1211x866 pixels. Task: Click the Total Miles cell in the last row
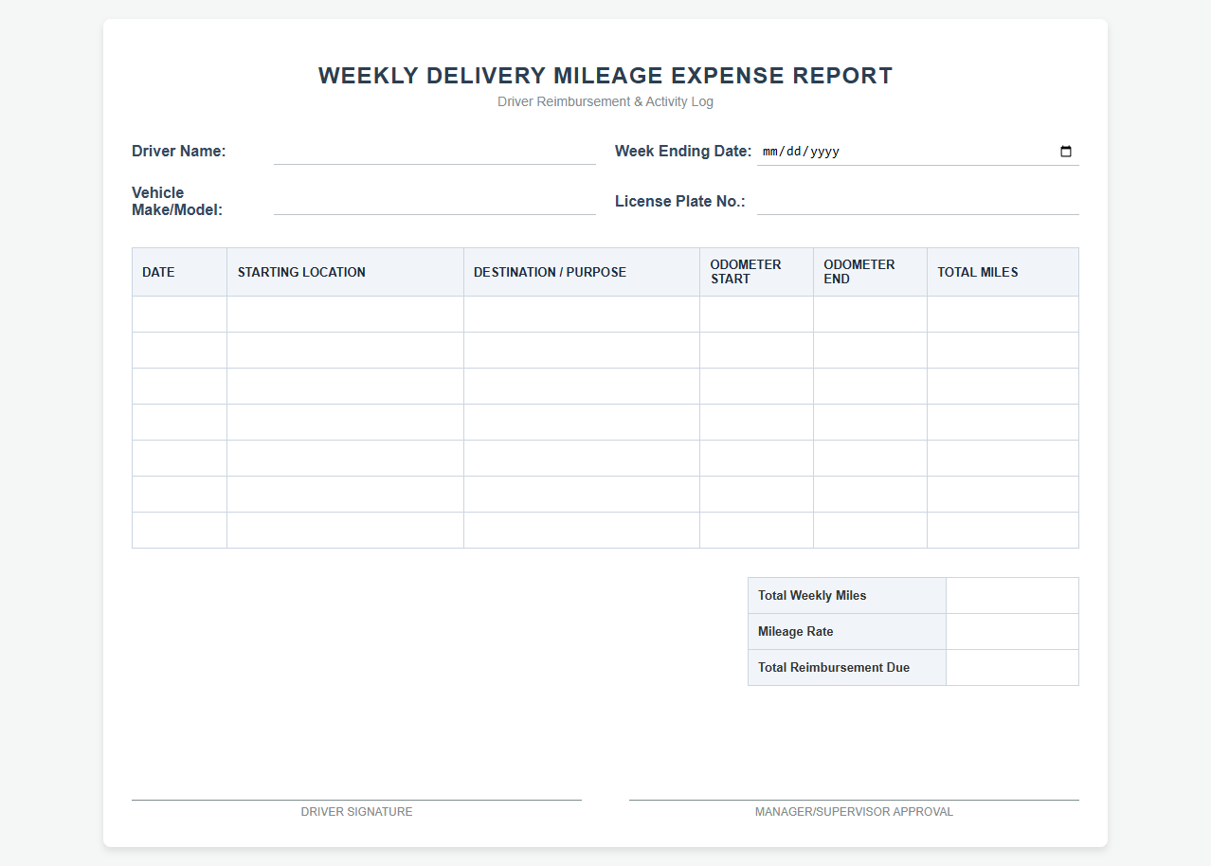point(1003,531)
